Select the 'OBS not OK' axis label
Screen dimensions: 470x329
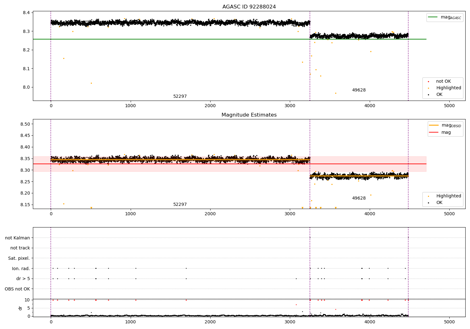click(17, 289)
